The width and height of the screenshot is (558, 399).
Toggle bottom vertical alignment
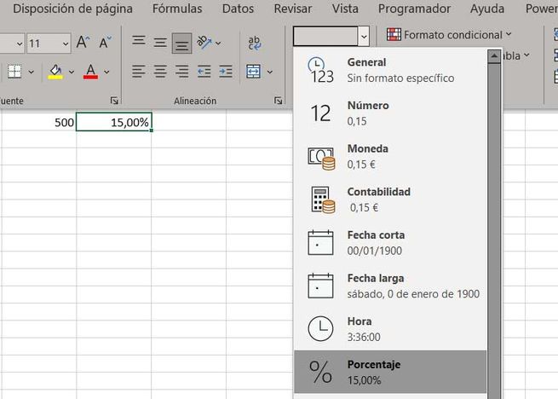tap(181, 43)
